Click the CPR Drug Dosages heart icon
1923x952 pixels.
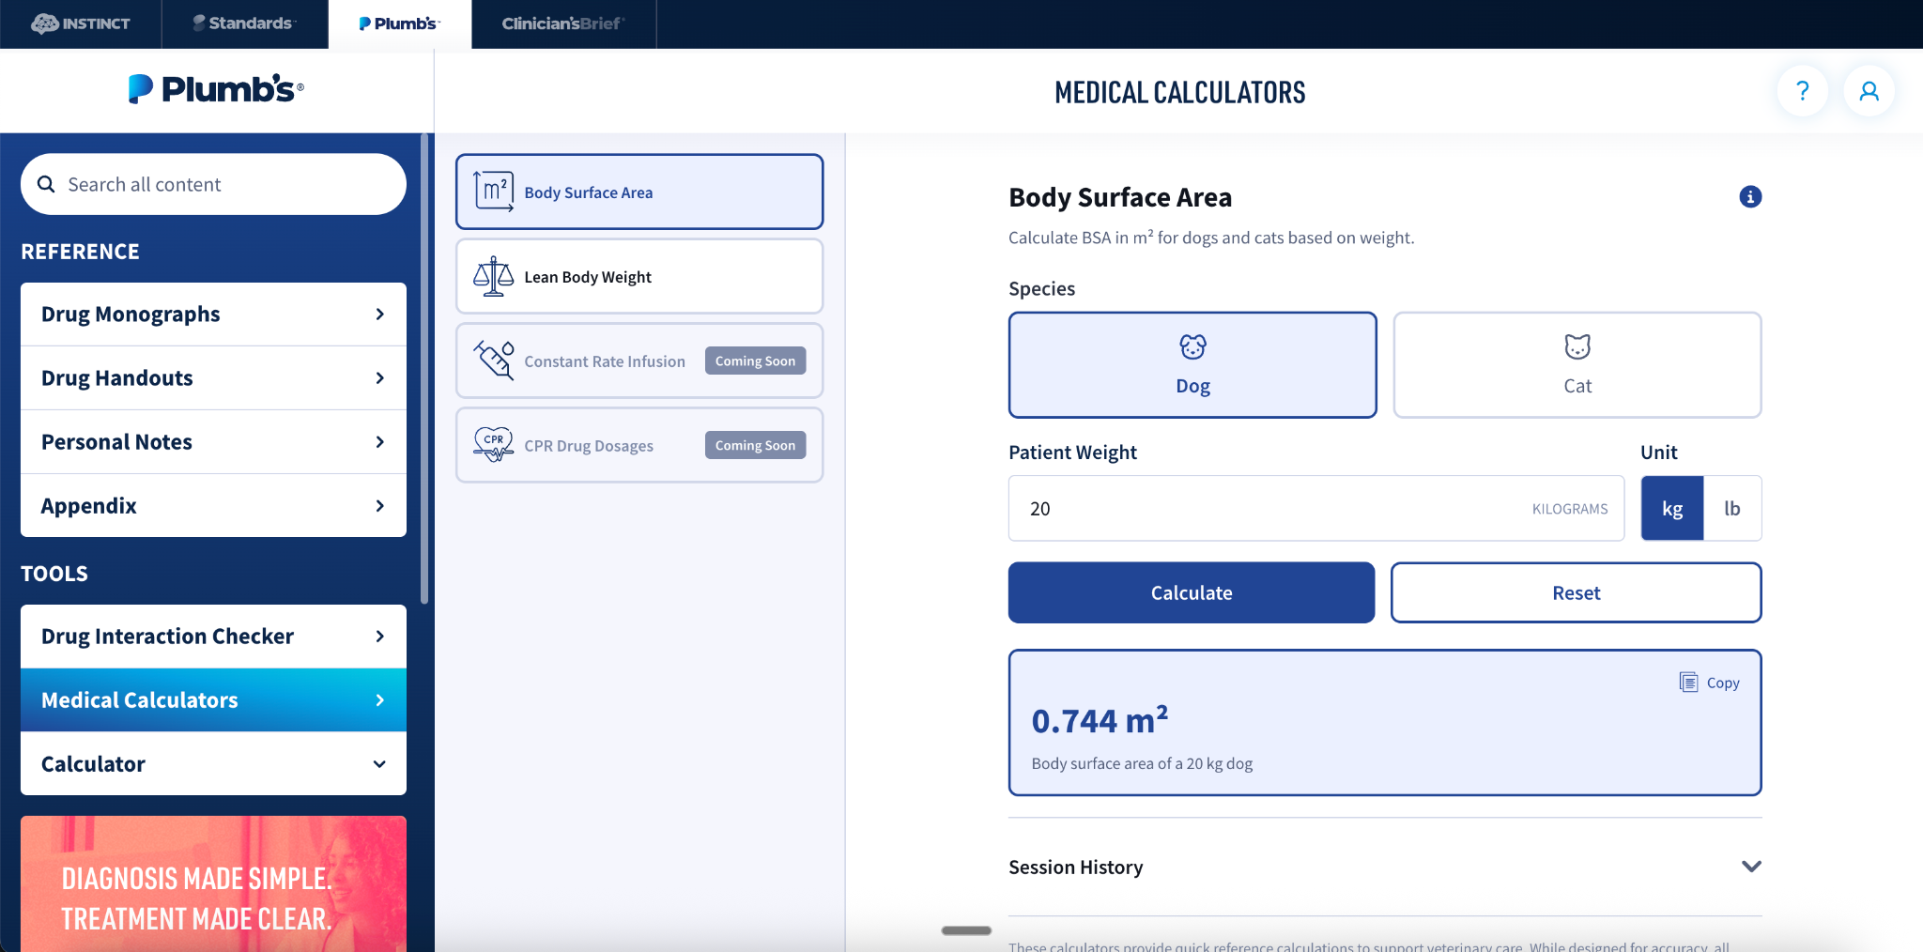pos(493,445)
